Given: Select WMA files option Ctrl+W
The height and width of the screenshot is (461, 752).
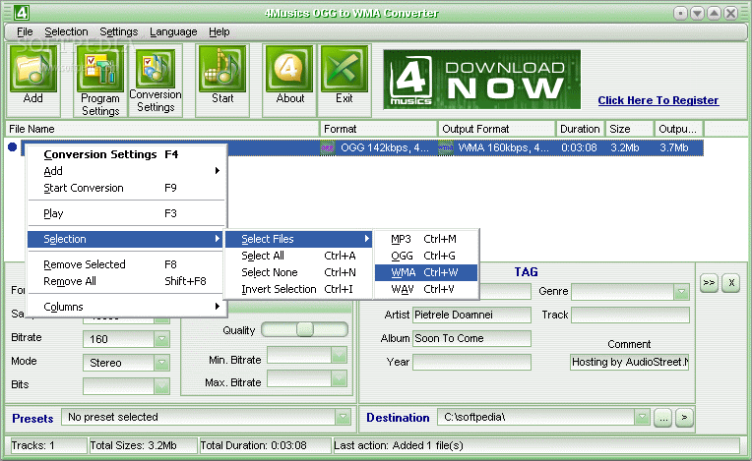Looking at the screenshot, I should point(426,272).
